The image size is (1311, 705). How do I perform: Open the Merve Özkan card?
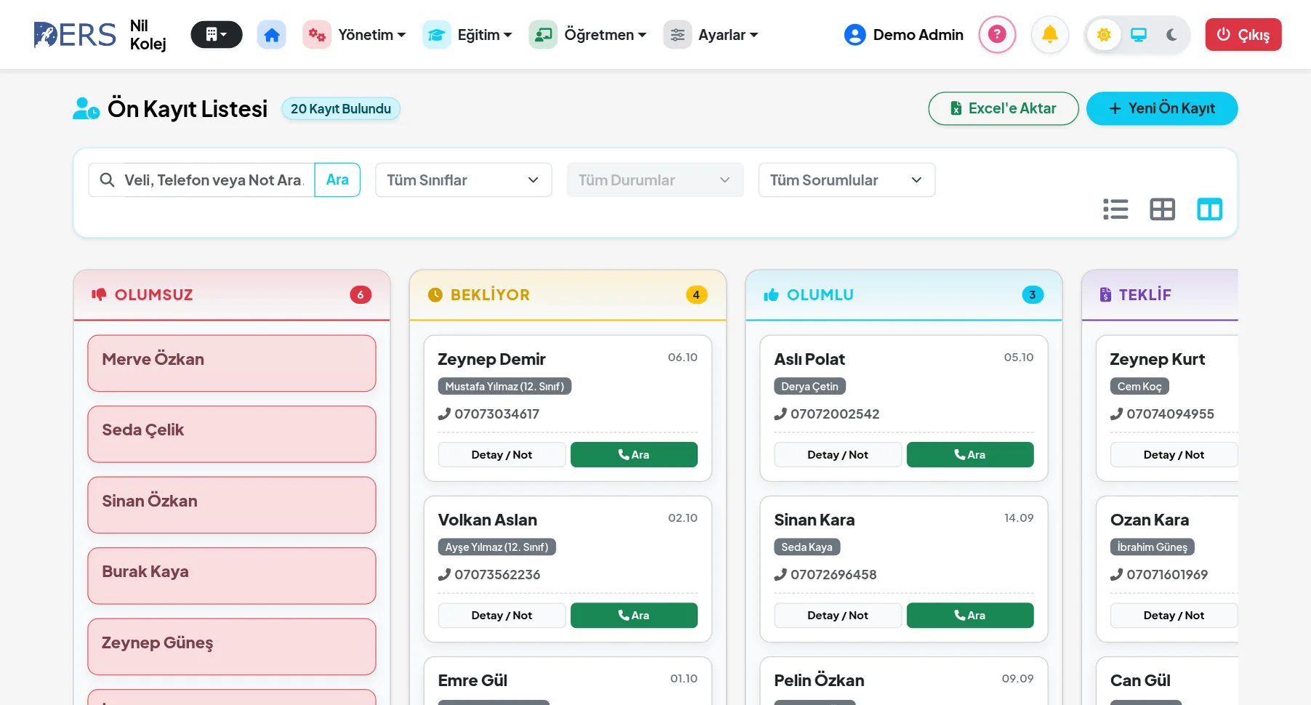[231, 363]
